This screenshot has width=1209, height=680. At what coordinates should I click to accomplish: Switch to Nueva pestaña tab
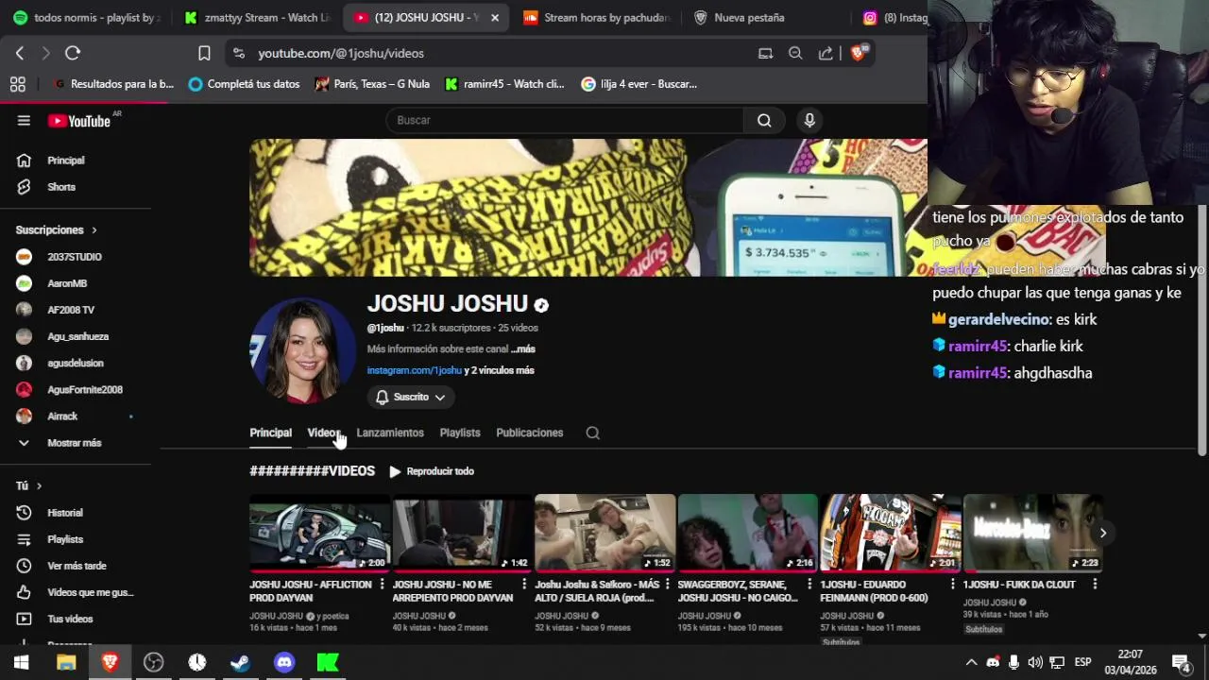[x=751, y=17]
